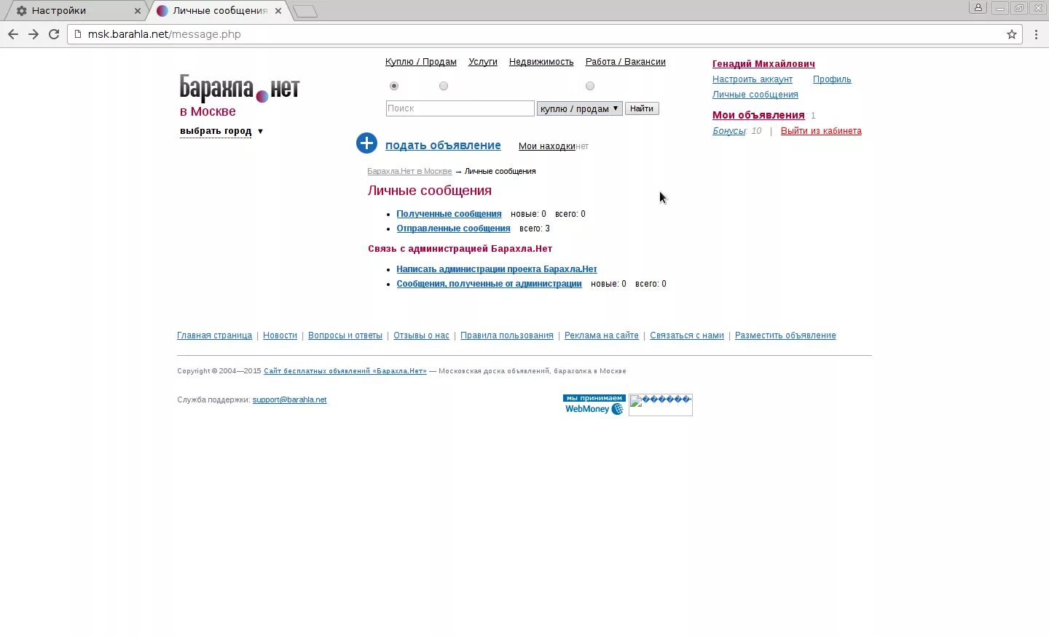Open a new browser tab
Screen dimensions: 1049x636
coord(305,11)
